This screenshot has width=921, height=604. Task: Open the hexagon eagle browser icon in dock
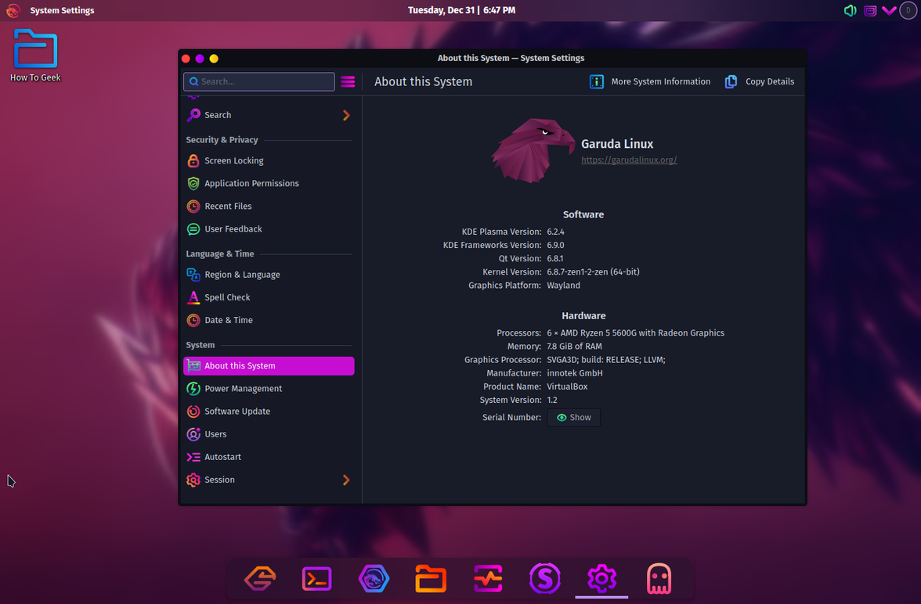(x=374, y=579)
